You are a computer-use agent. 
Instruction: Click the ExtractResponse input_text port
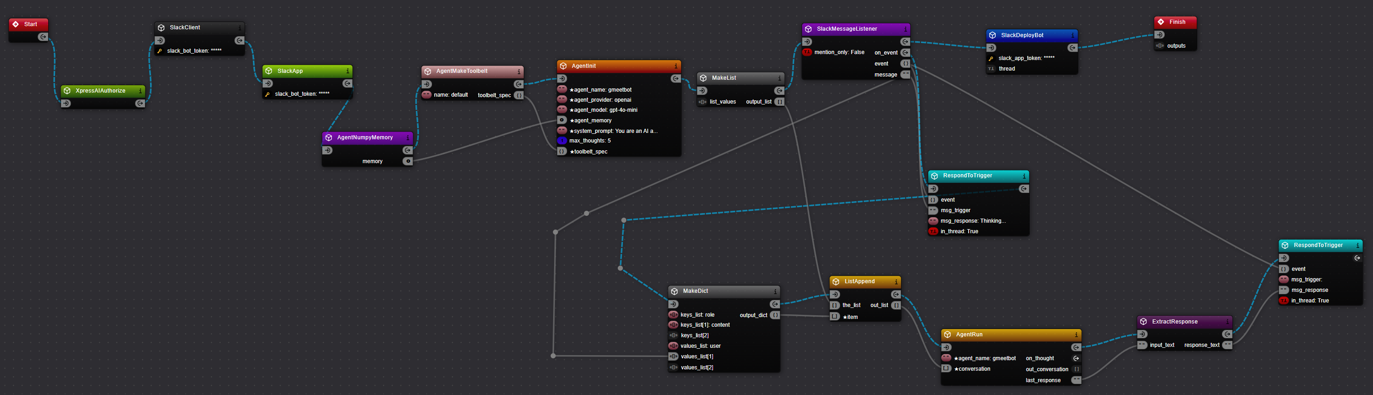[1142, 345]
